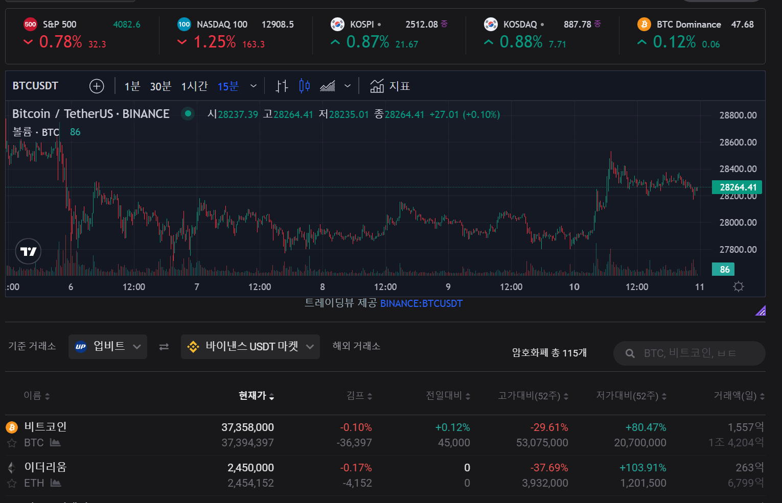Click the BTC Dominance bitcoin icon
This screenshot has width=782, height=503.
tap(644, 24)
